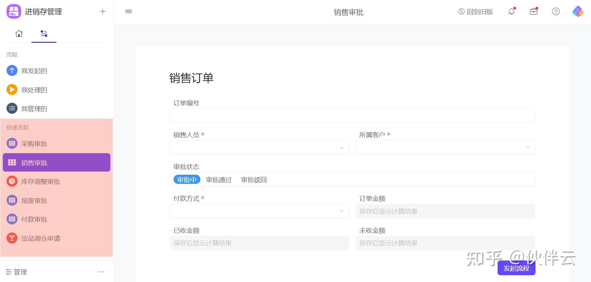Image resolution: width=591 pixels, height=282 pixels.
Task: Click the user avatar icon
Action: click(578, 12)
